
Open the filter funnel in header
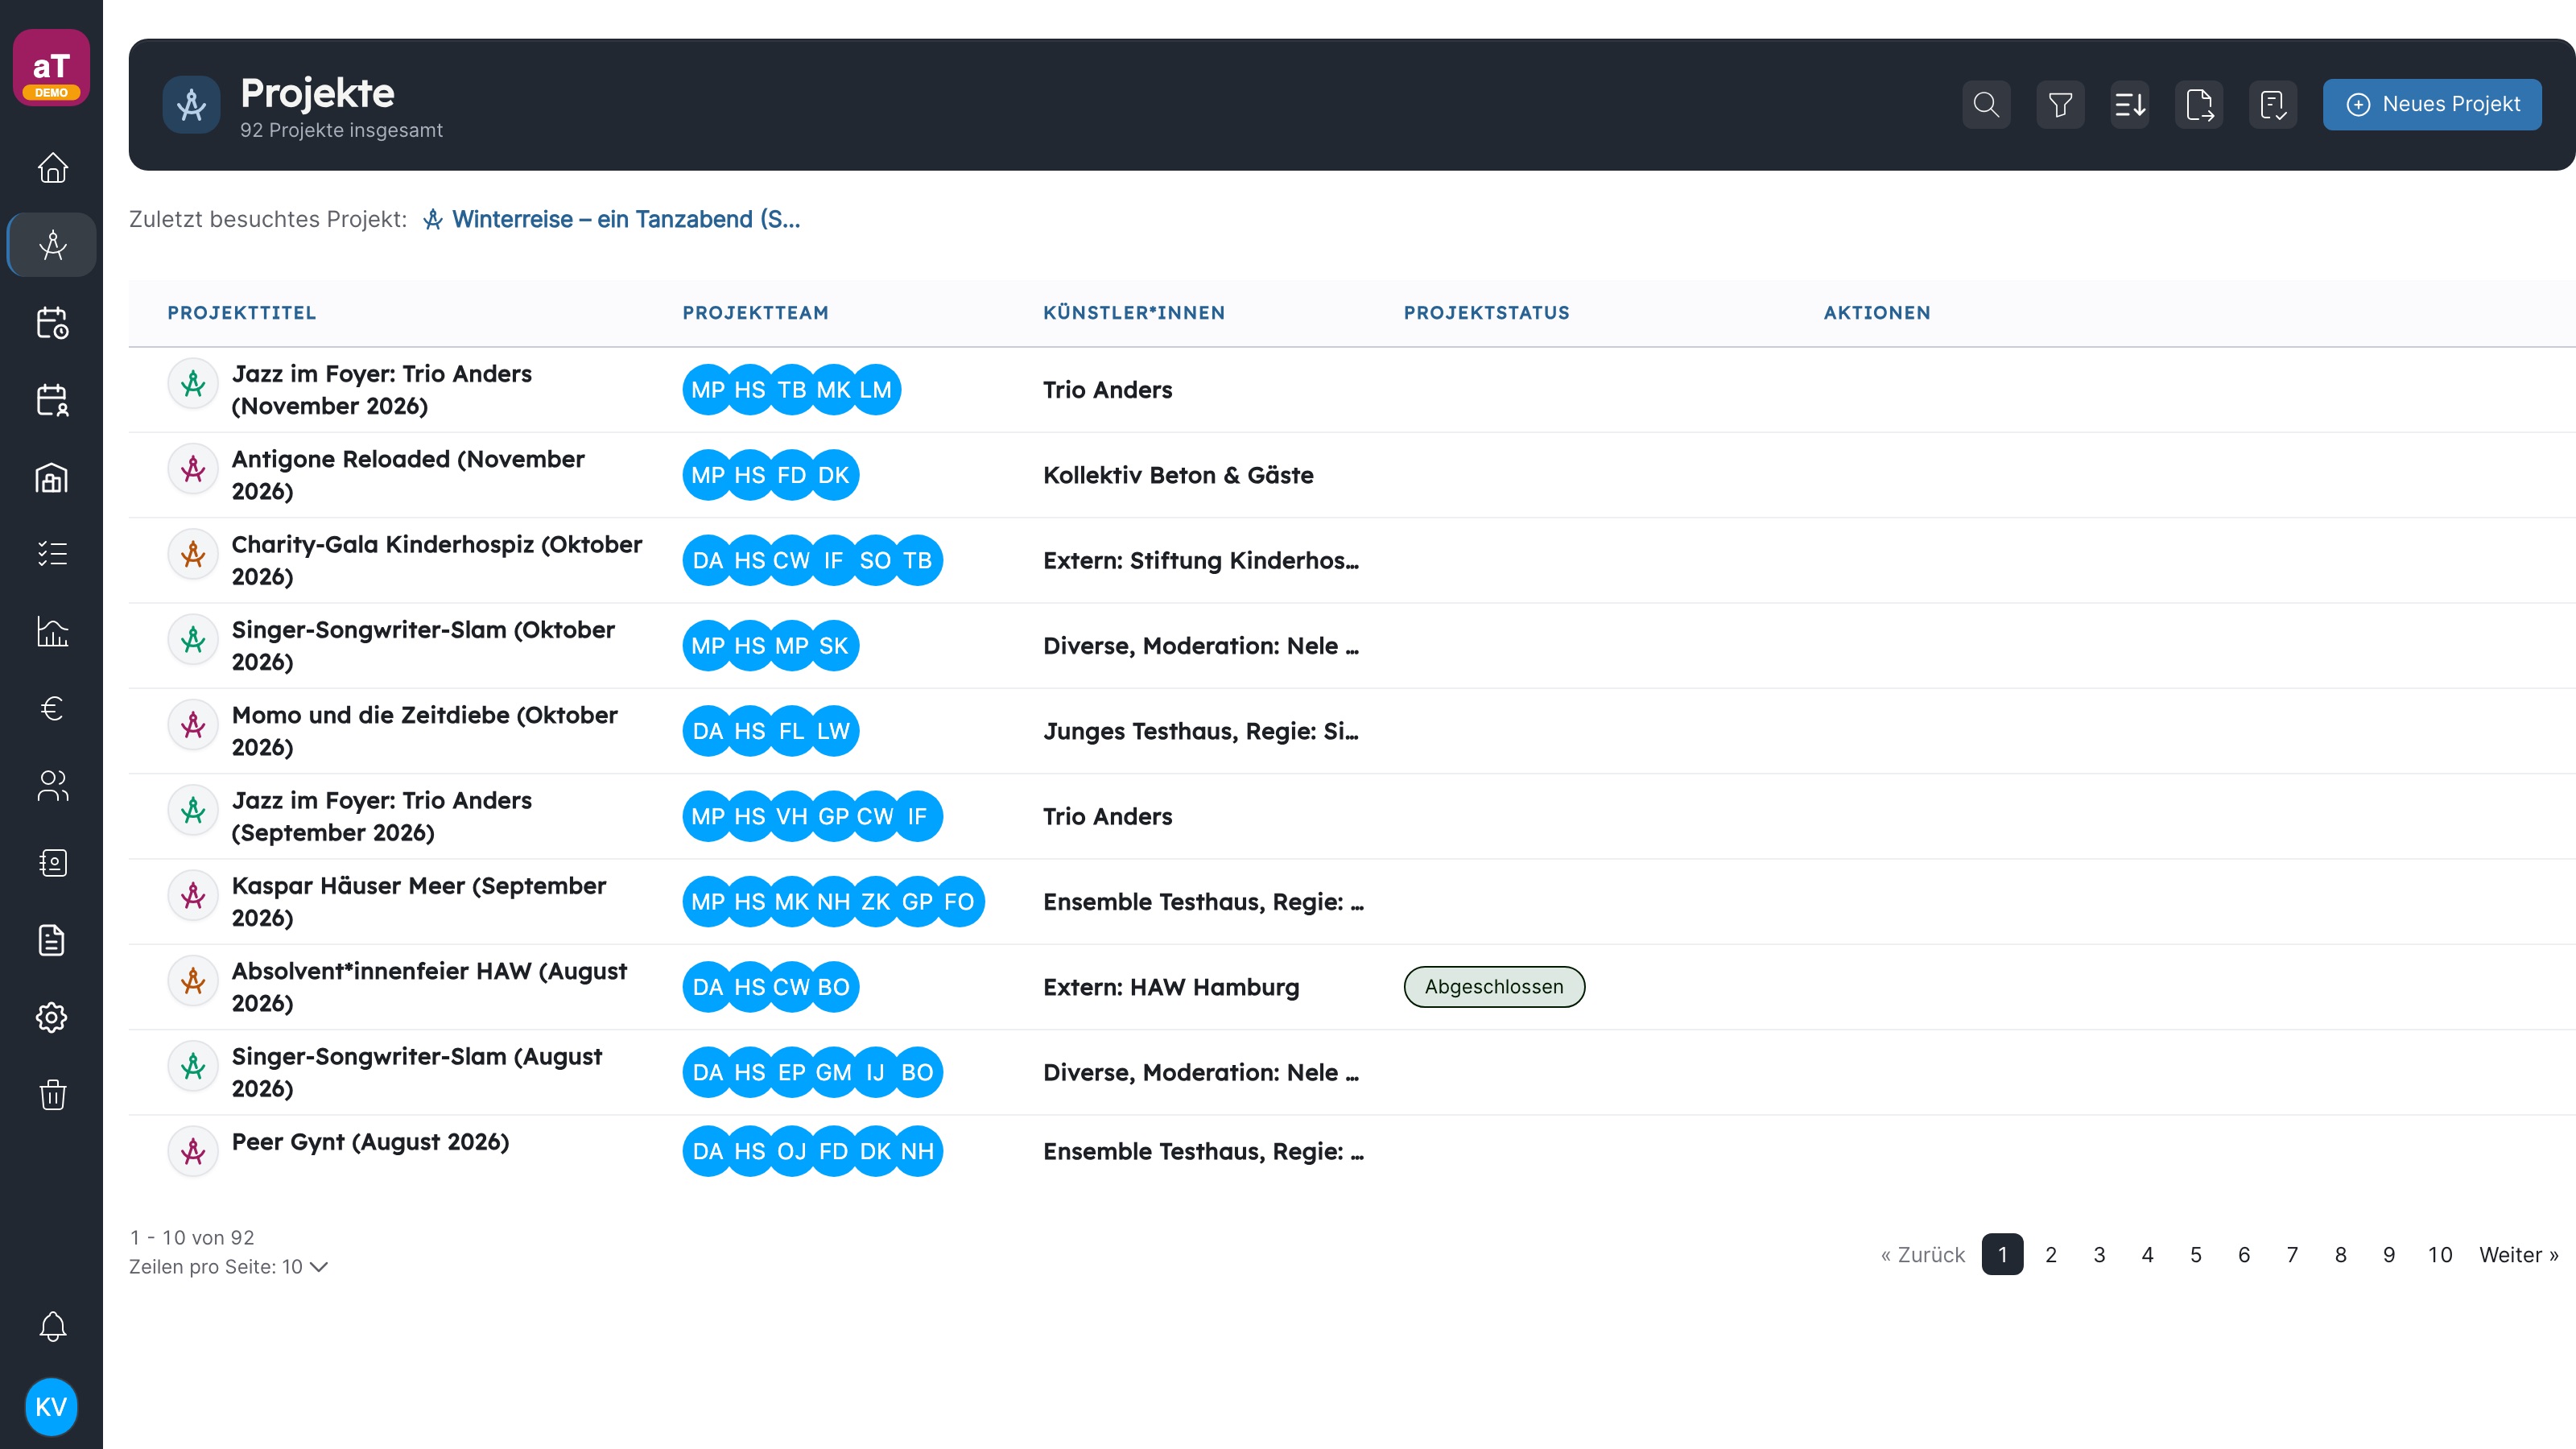coord(2060,104)
